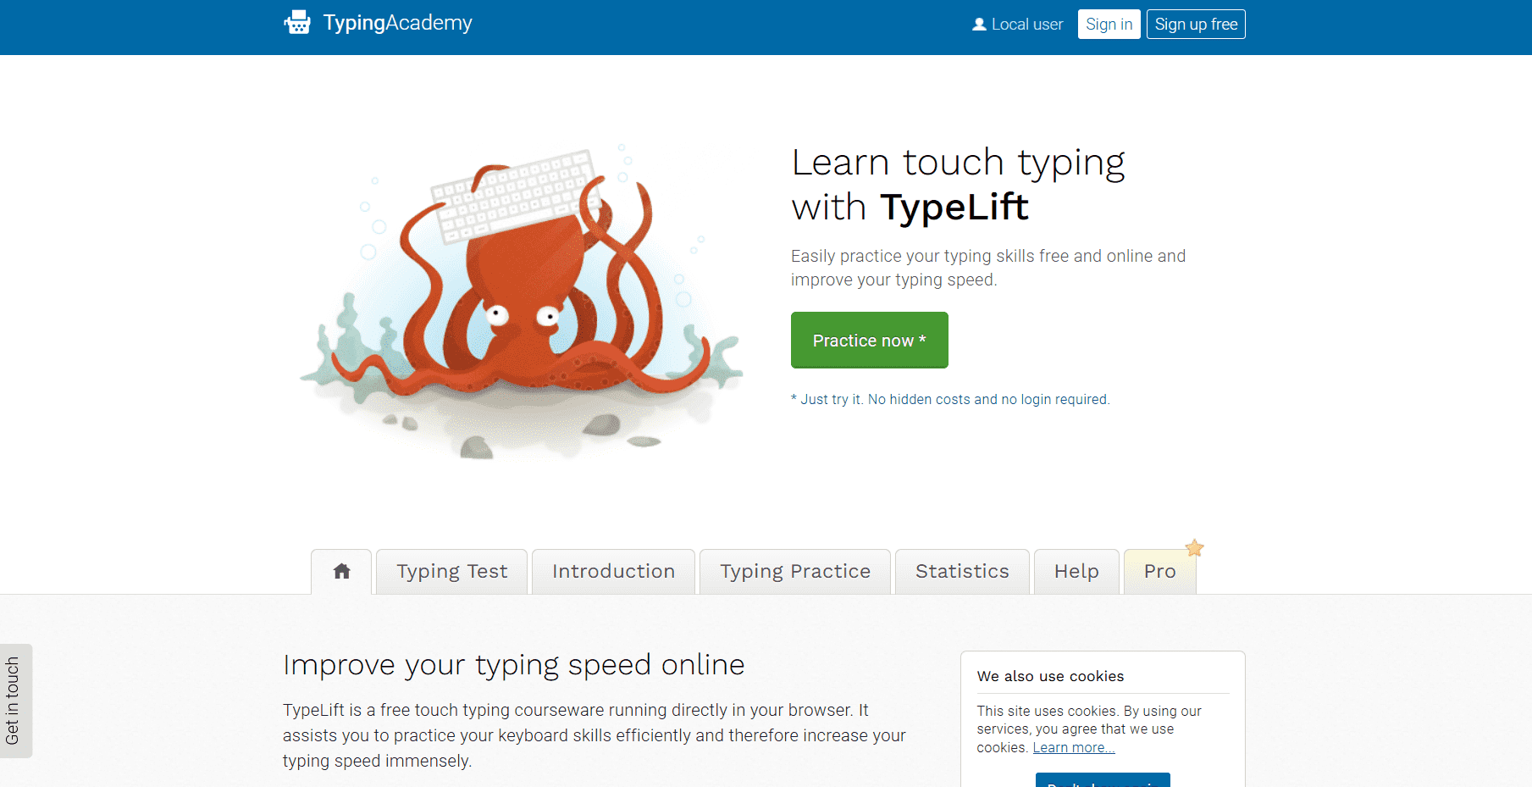Follow the Learn more cookies link
Screen dimensions: 1532x787
[1073, 747]
